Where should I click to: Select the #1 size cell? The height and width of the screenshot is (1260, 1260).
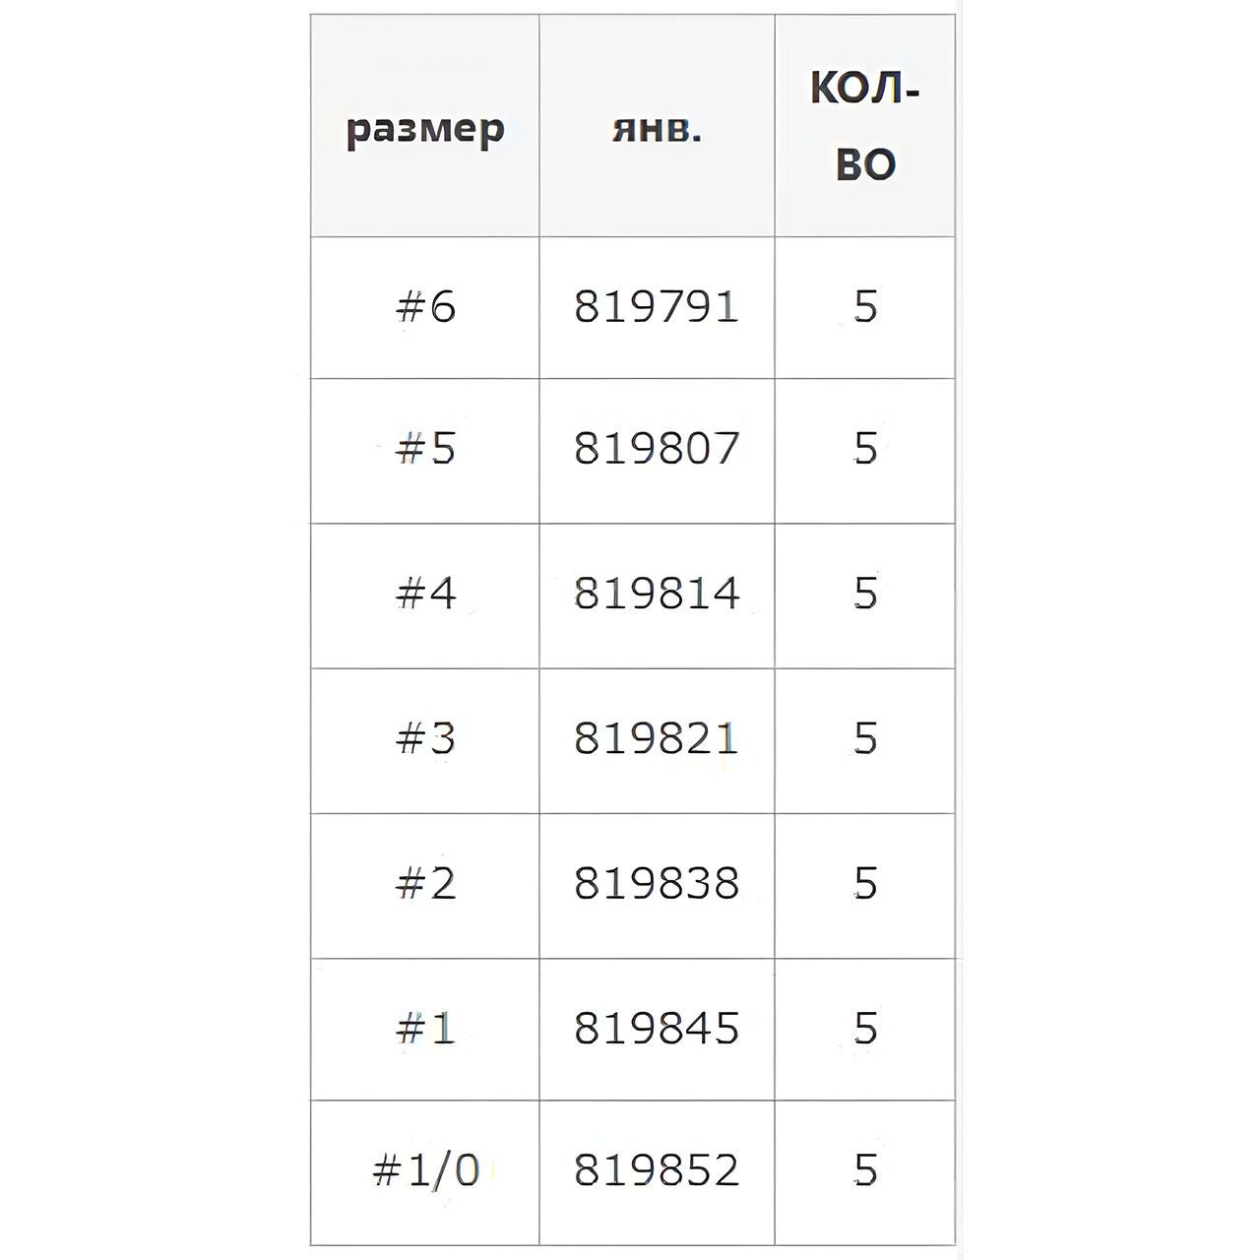pyautogui.click(x=425, y=1029)
